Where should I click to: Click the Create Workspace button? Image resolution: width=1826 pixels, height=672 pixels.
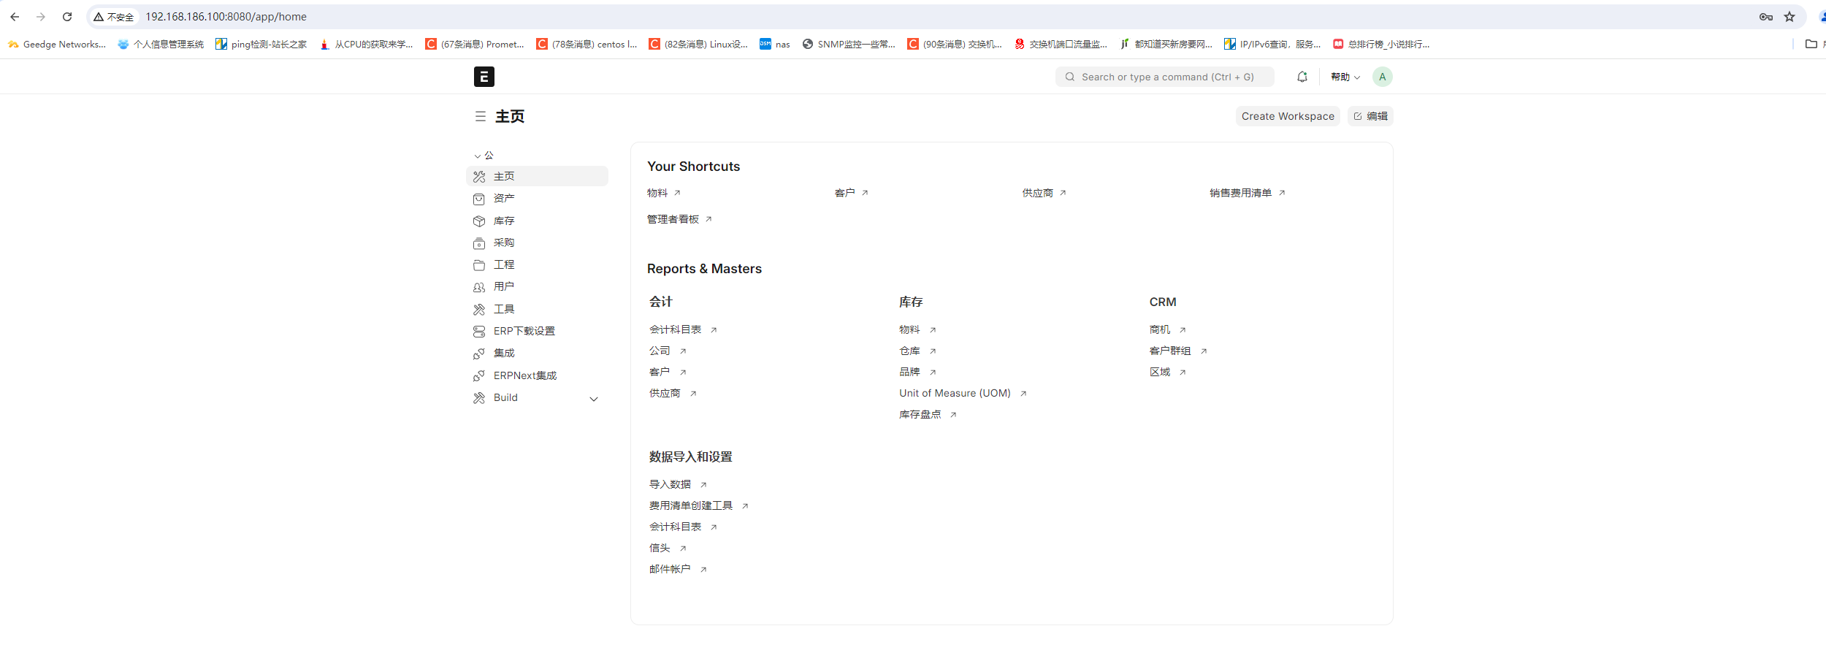tap(1287, 116)
